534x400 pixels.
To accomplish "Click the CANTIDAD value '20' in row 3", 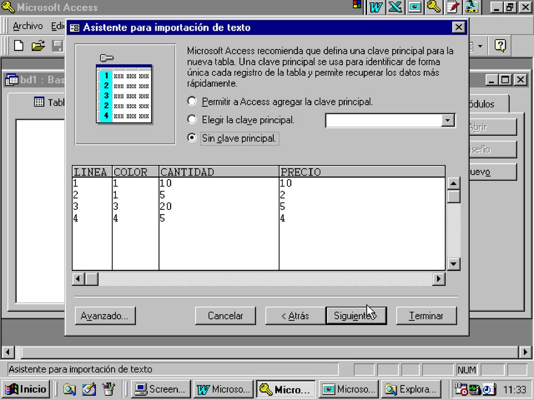I will [166, 206].
